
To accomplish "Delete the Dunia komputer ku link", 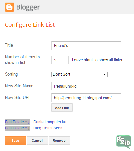I will [x=18, y=122].
